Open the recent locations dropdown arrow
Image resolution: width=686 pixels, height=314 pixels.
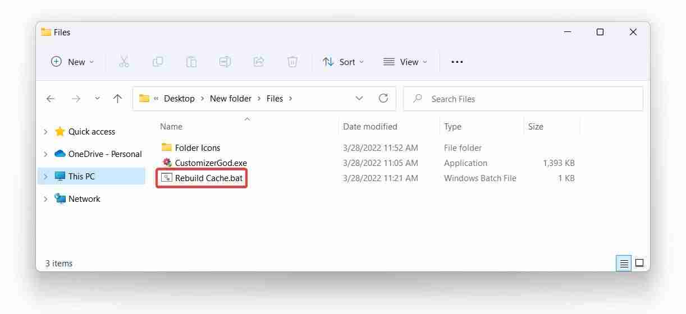coord(97,98)
